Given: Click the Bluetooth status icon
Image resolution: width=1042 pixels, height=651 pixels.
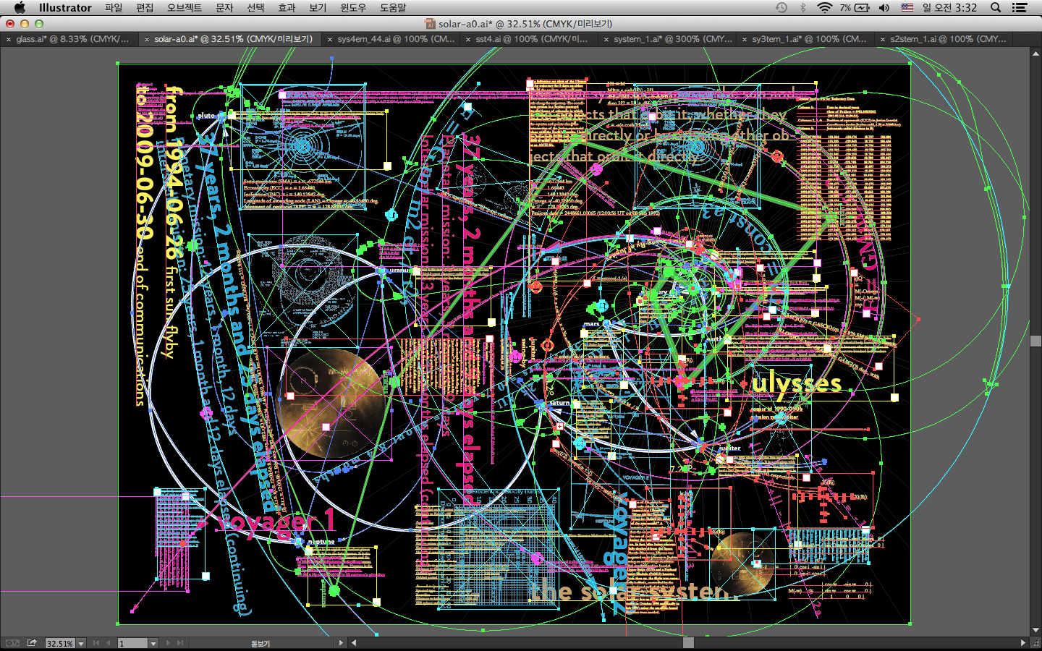Looking at the screenshot, I should coord(802,7).
